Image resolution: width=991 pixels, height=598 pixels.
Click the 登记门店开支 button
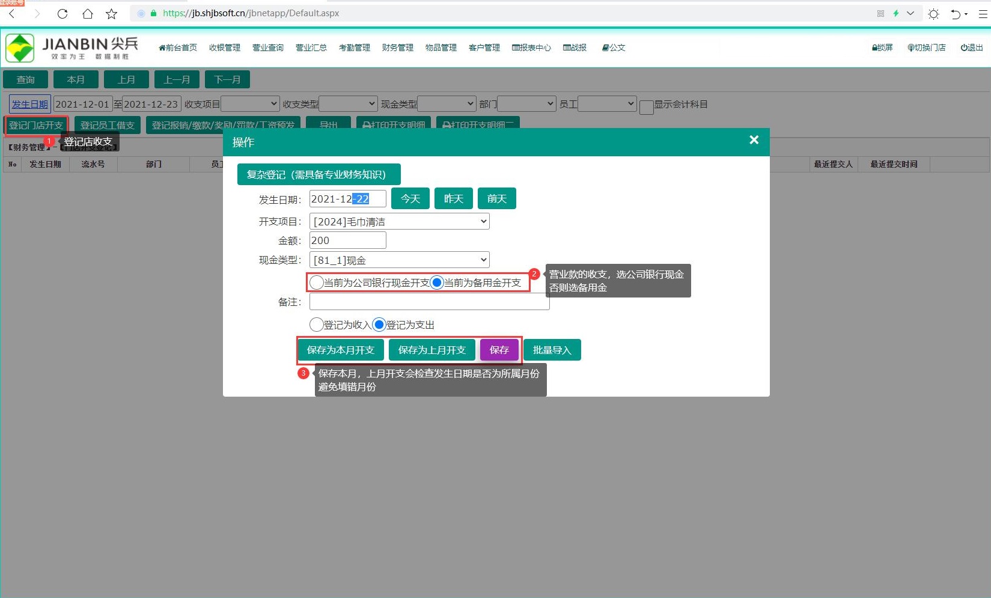click(x=36, y=125)
